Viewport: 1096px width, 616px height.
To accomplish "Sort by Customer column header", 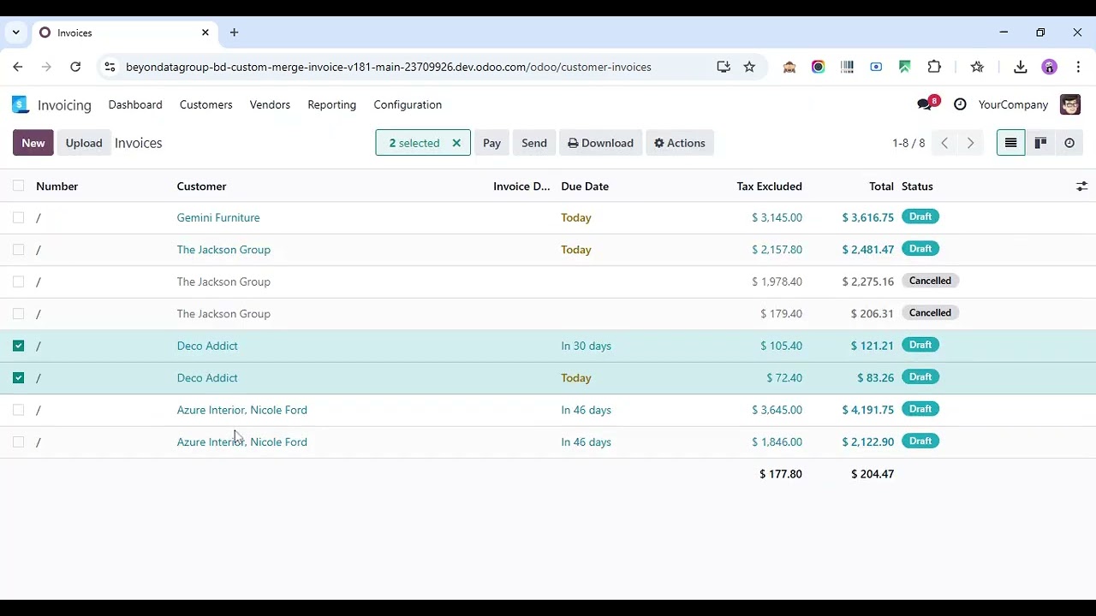I will [x=201, y=187].
